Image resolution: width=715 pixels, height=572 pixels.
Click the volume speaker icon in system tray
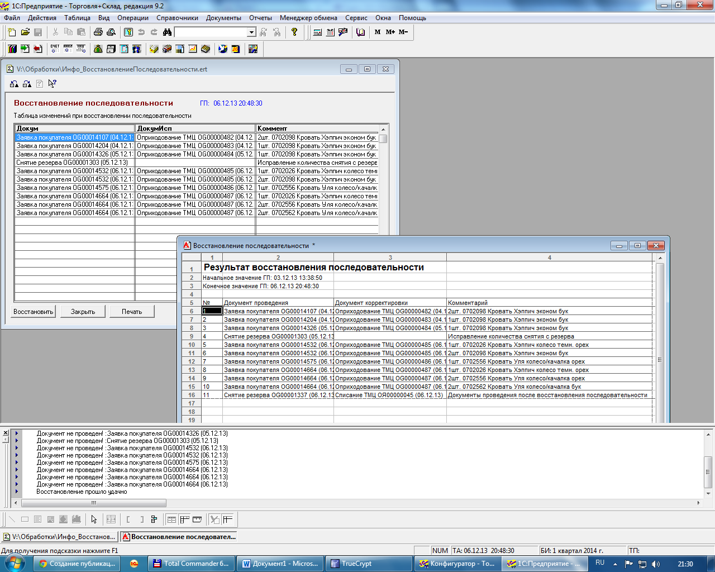(x=655, y=564)
